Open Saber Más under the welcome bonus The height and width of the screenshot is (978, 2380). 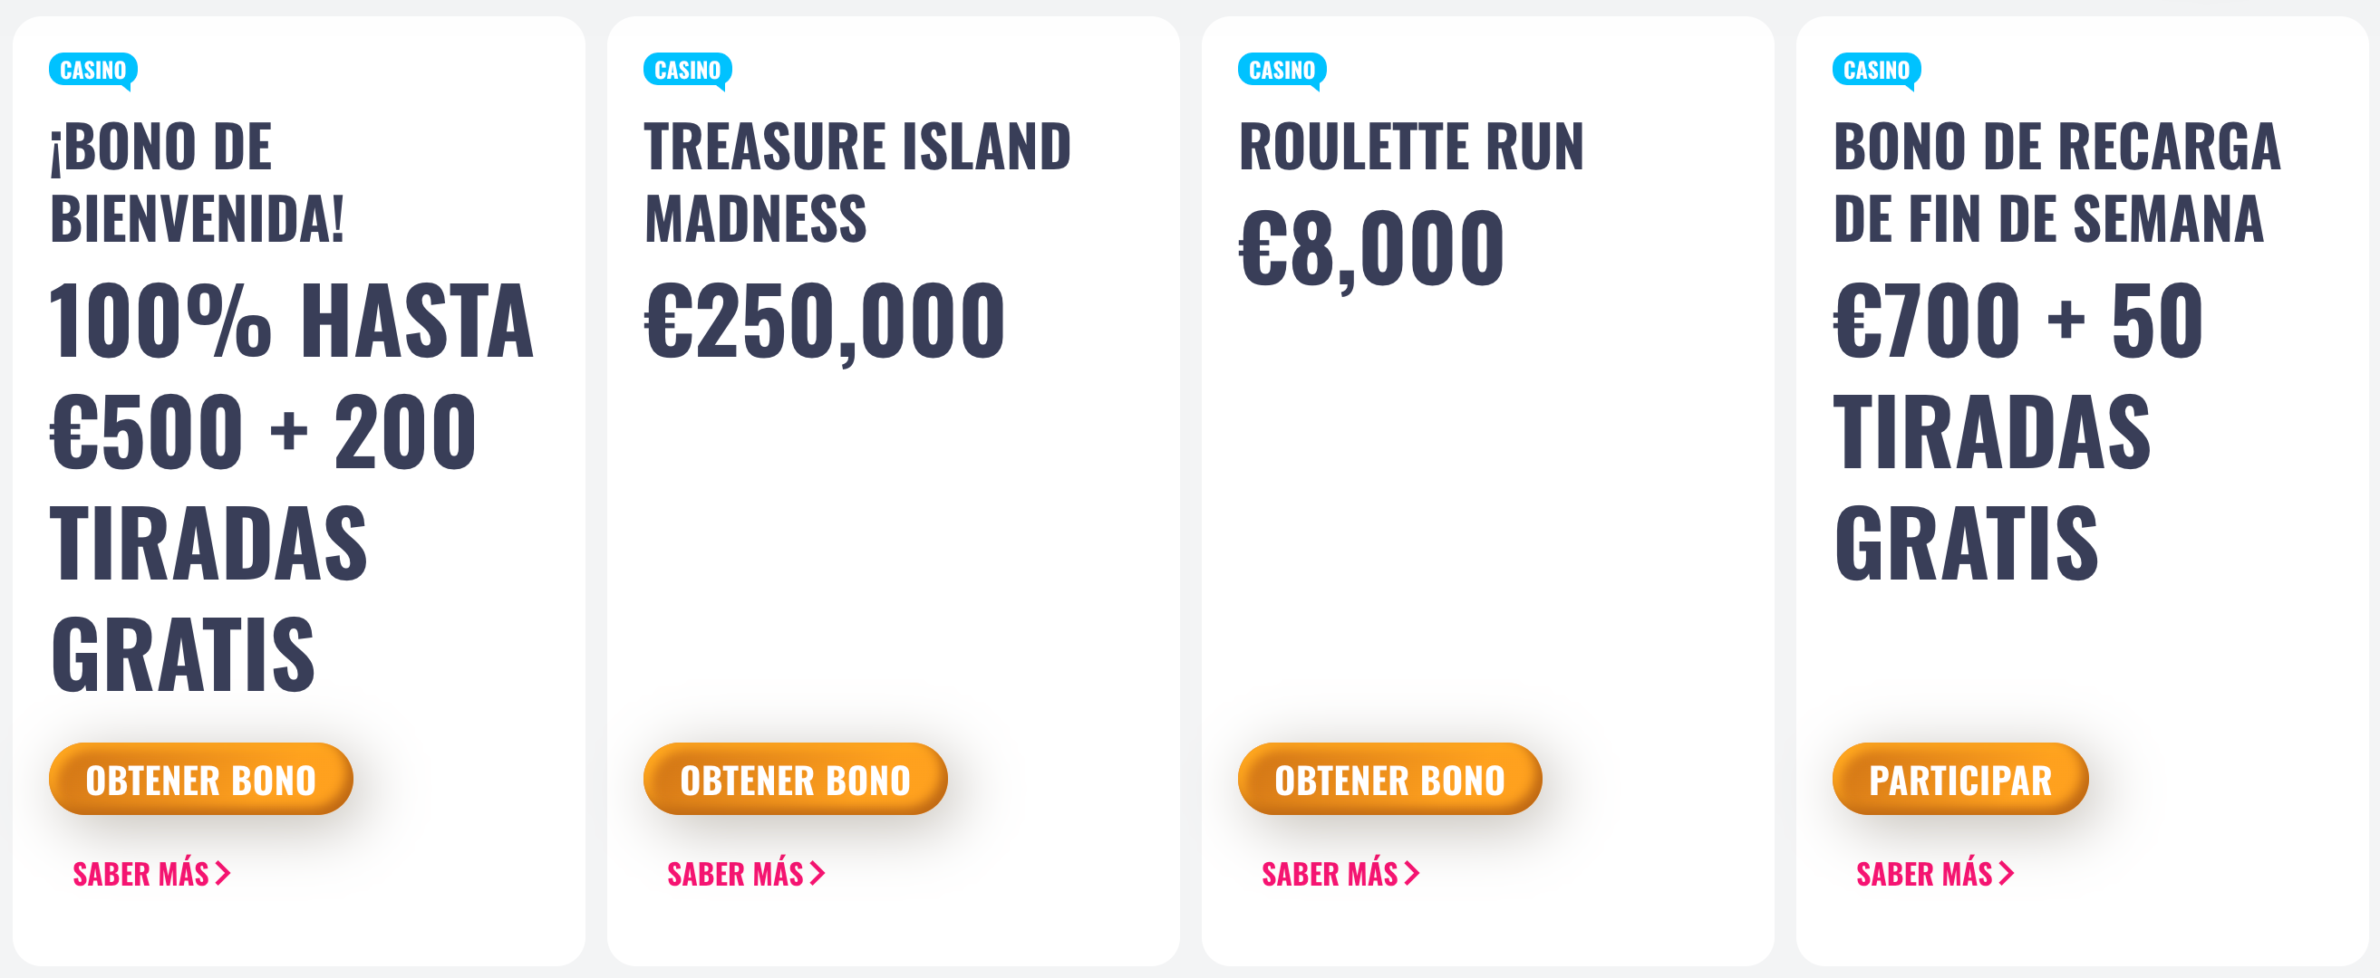[151, 874]
